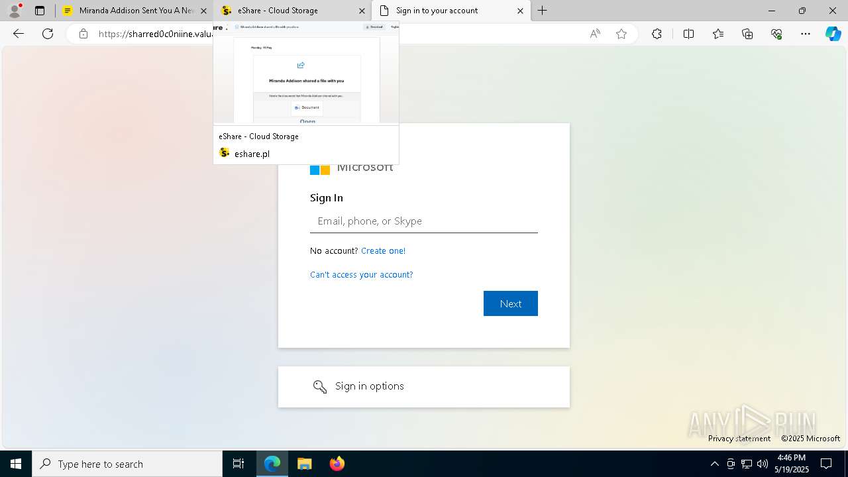Click eshare.pl in tab preview
848x477 pixels.
252,154
